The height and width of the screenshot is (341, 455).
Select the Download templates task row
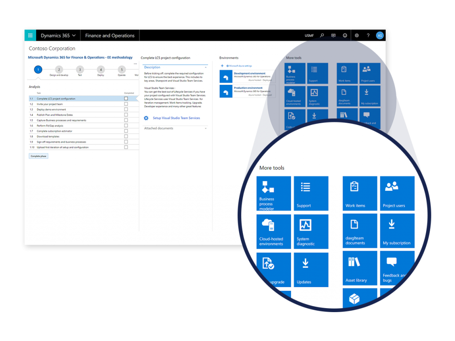pyautogui.click(x=84, y=136)
